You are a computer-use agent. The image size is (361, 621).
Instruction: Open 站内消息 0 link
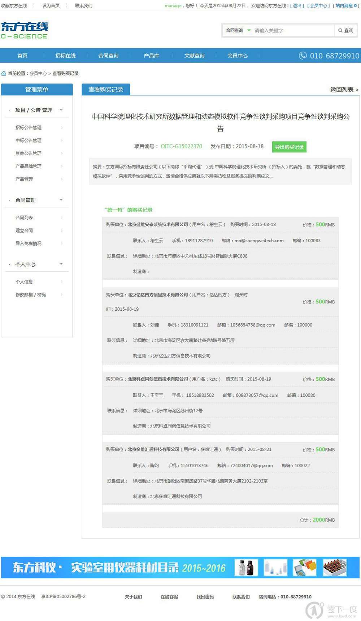(346, 6)
